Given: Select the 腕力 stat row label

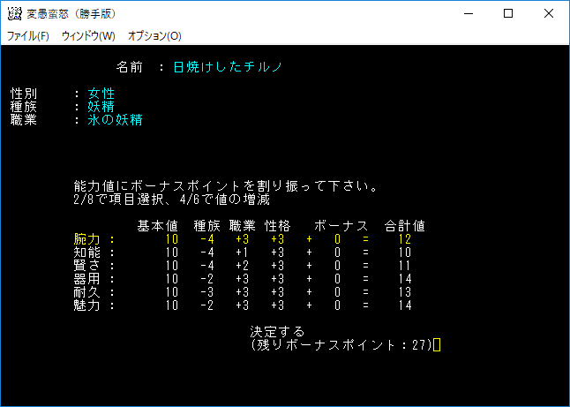Looking at the screenshot, I should pyautogui.click(x=86, y=239).
